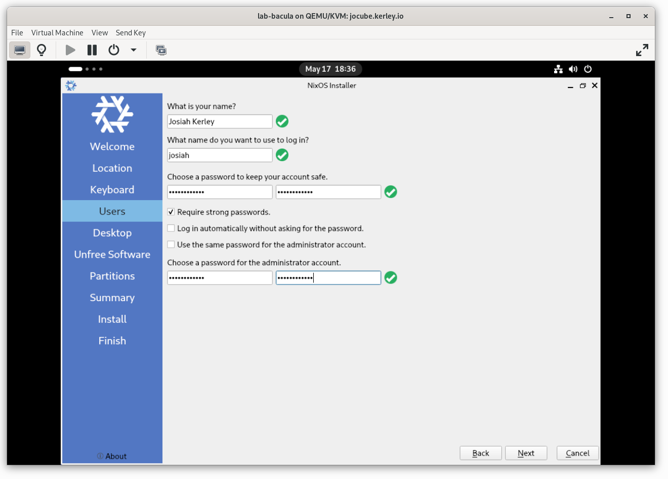Show virtual hardware details lightbulb
Screen dimensions: 668x479
41,50
